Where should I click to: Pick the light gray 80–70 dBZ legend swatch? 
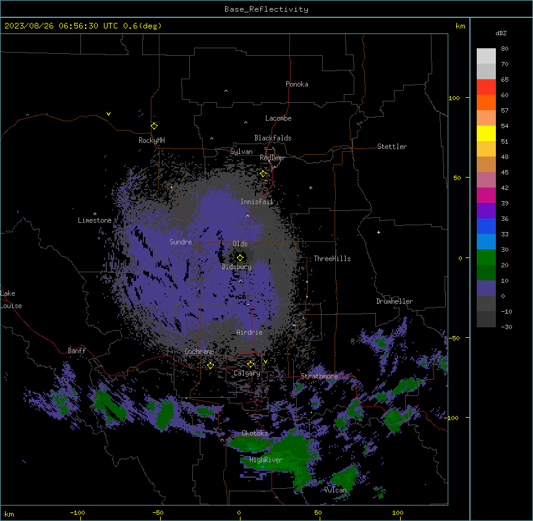point(486,56)
